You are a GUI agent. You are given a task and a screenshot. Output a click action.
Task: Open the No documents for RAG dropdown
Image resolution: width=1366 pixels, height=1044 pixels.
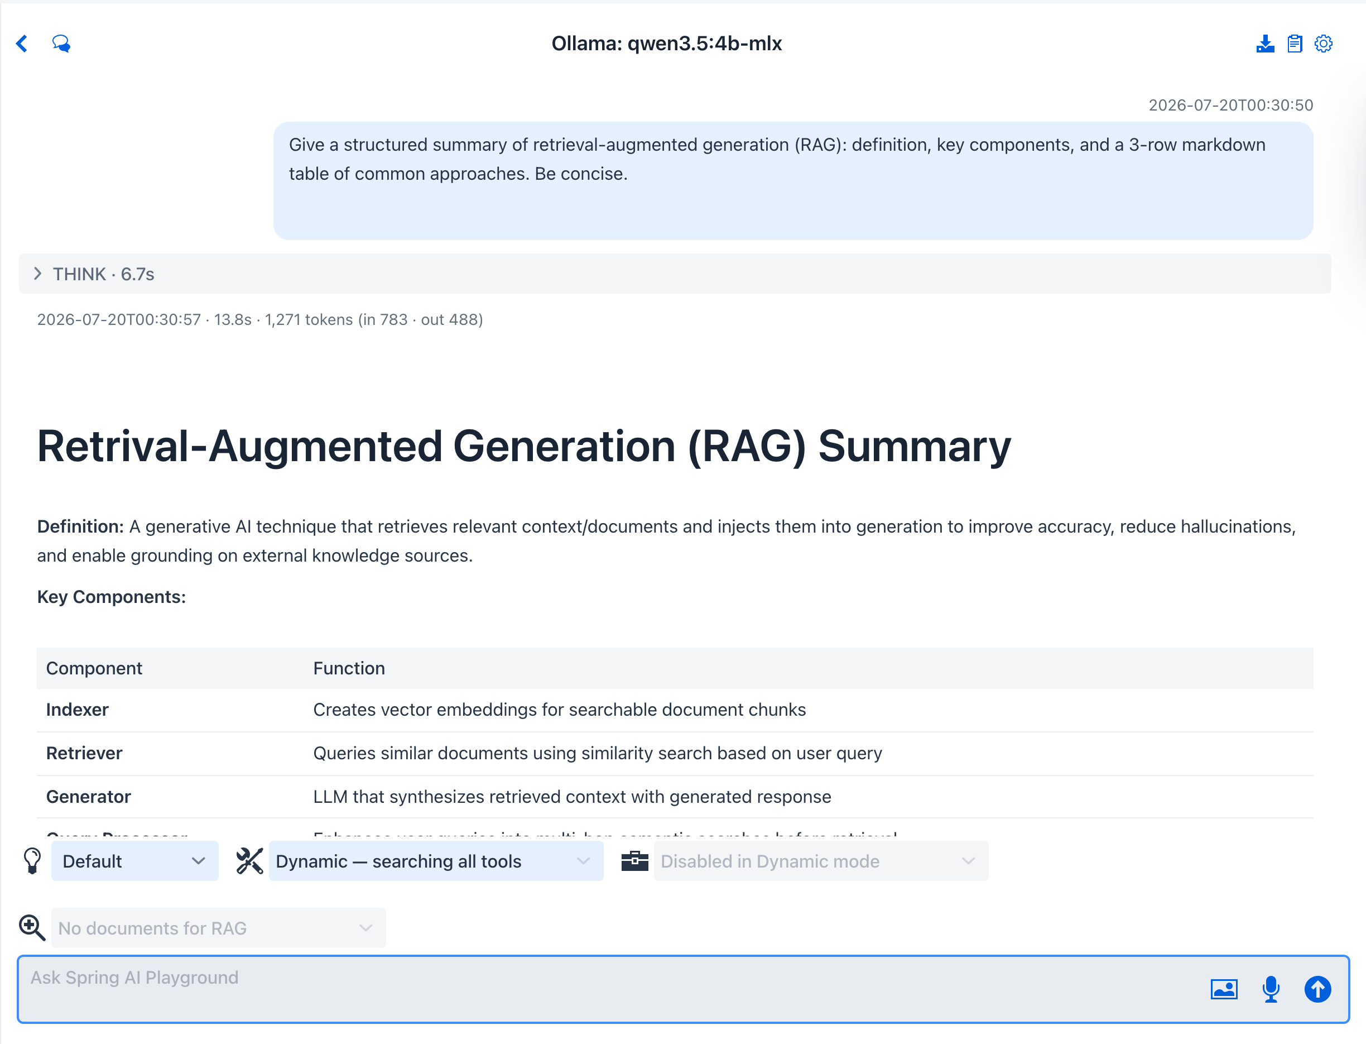tap(219, 927)
